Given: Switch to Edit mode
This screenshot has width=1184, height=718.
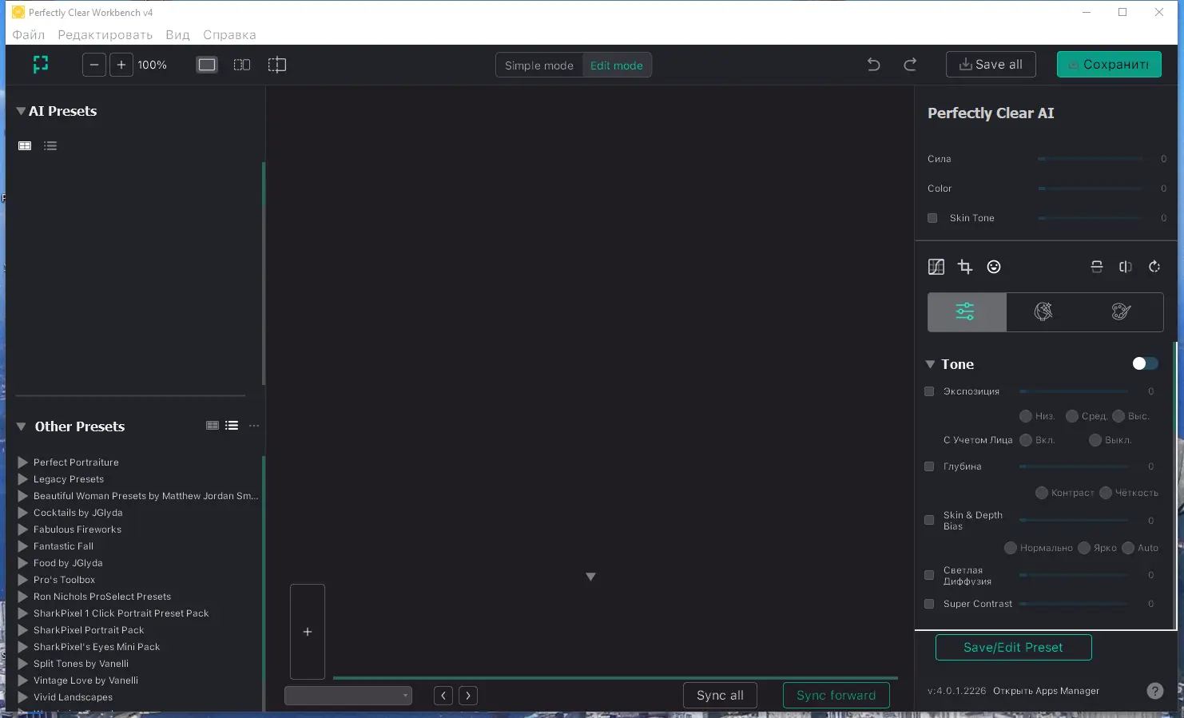Looking at the screenshot, I should coord(617,65).
